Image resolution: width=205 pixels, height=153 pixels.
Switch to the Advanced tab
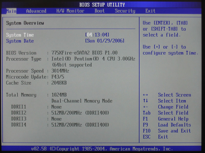click(x=36, y=11)
